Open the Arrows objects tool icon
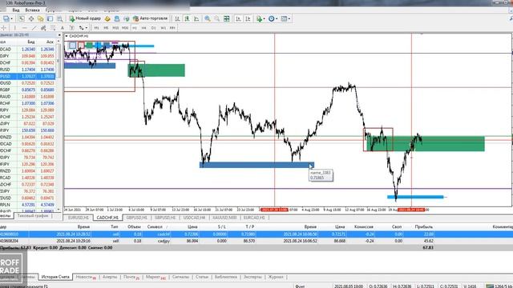Image resolution: width=513 pixels, height=288 pixels. click(x=81, y=28)
